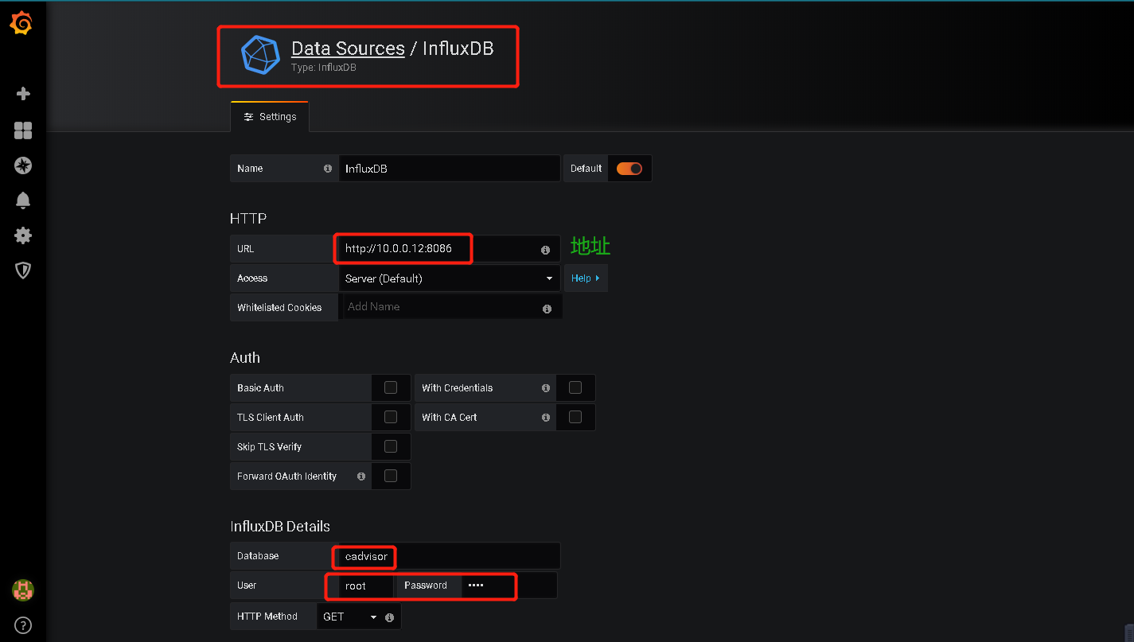Click the With CA Cert info icon
The height and width of the screenshot is (642, 1134).
coord(546,418)
